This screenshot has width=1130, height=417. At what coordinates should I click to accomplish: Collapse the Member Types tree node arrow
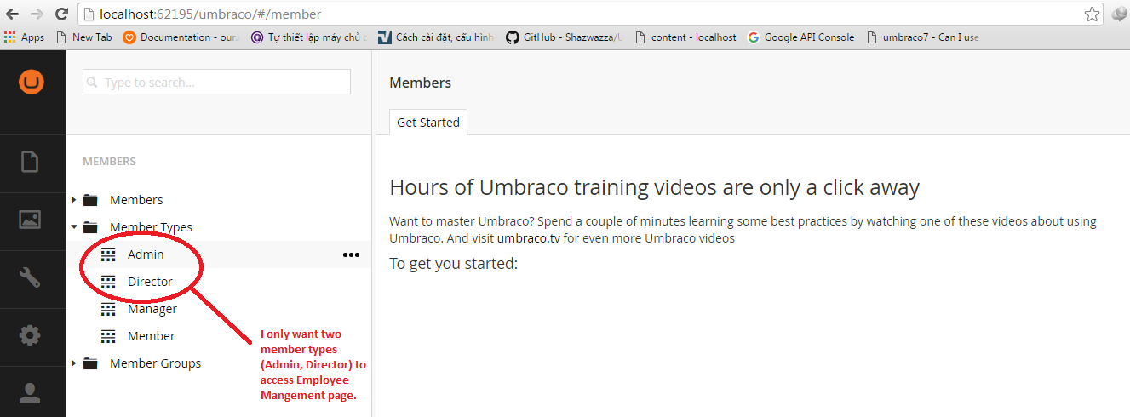point(74,227)
